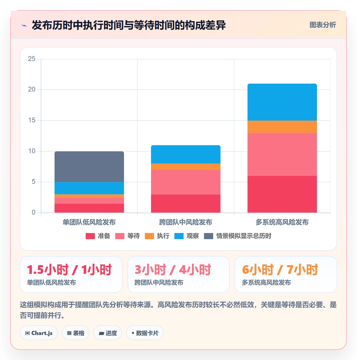Toggle the 执行 legend color swatch
357x360 pixels.
(149, 236)
